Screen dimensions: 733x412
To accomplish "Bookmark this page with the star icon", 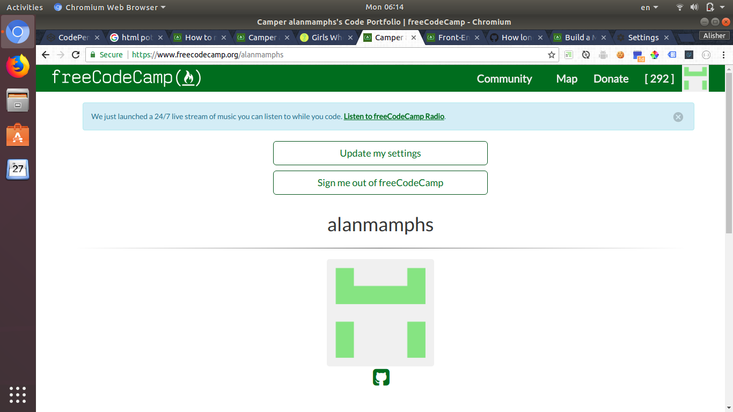I will (552, 54).
